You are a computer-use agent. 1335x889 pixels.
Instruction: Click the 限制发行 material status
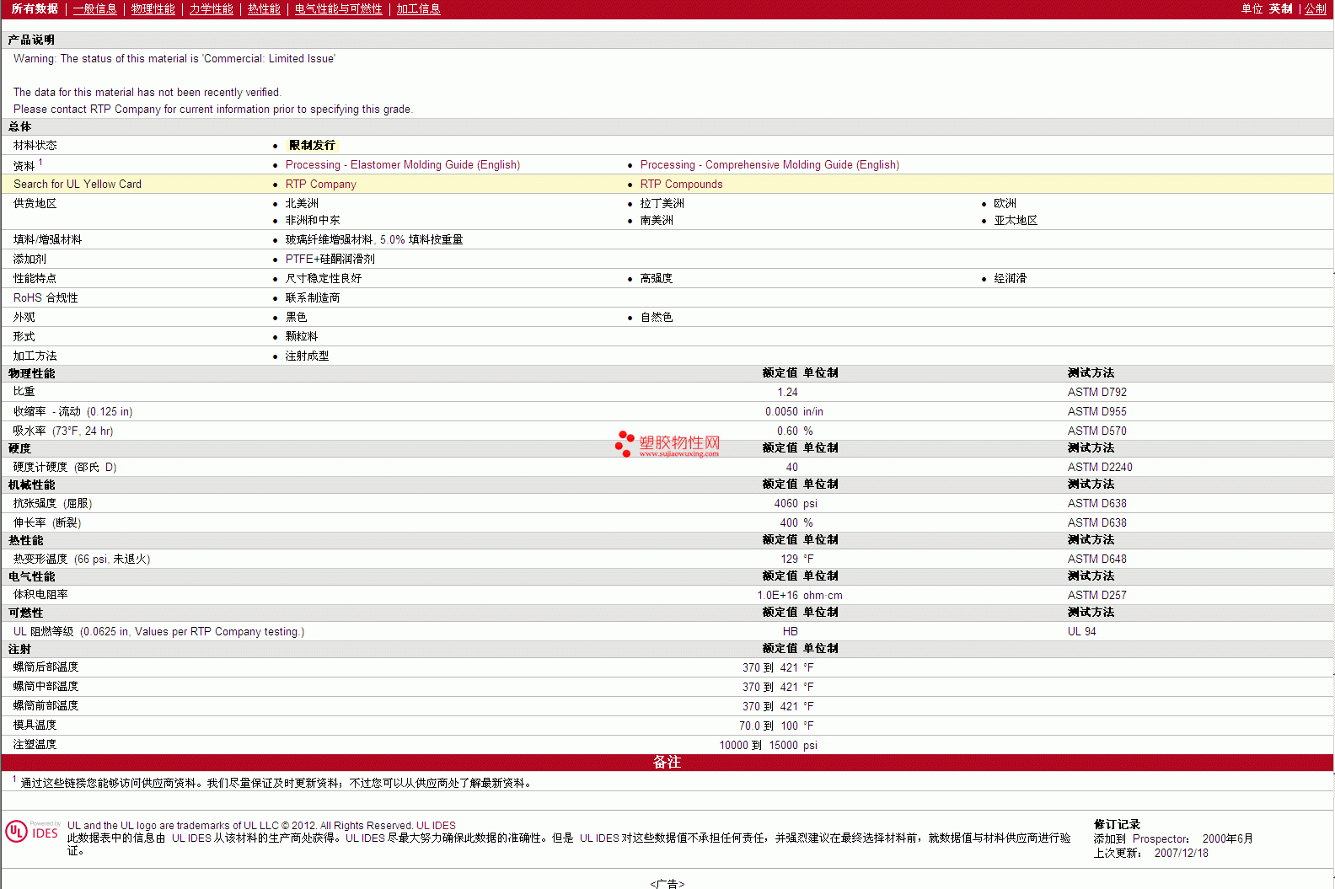point(312,146)
